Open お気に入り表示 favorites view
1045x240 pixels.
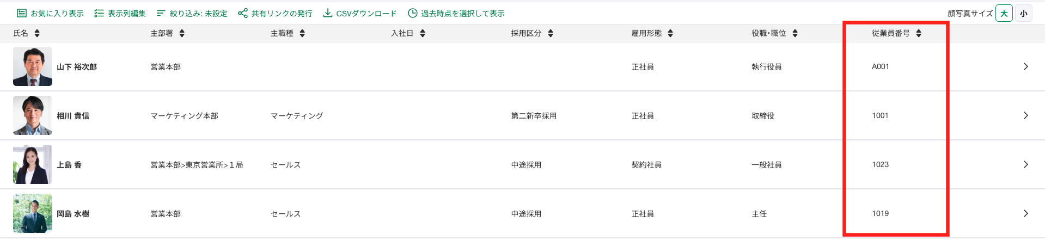(x=50, y=13)
